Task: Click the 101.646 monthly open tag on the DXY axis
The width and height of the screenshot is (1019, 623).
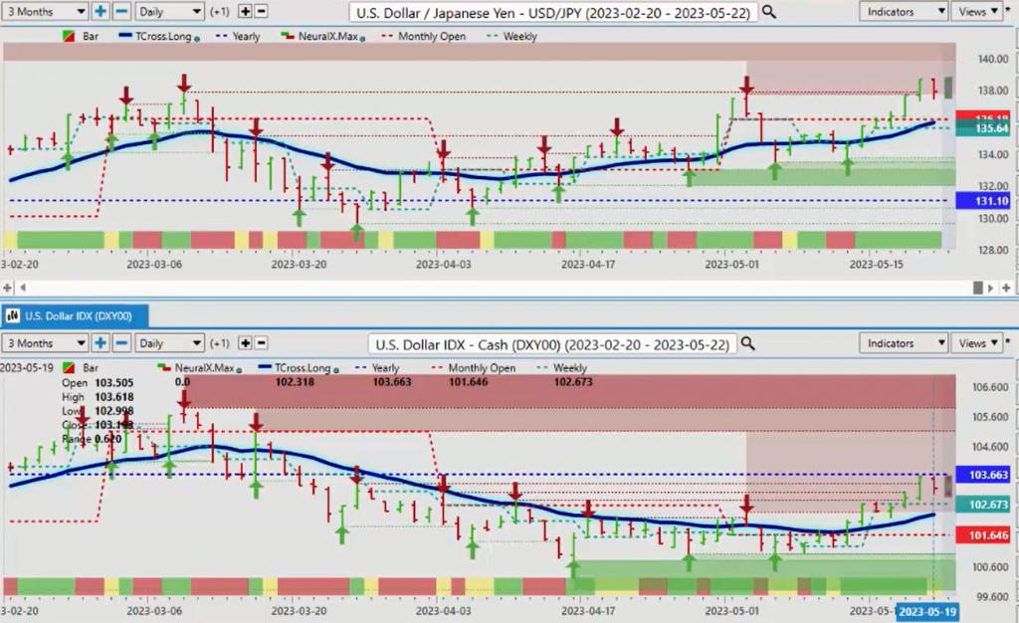Action: [x=982, y=534]
